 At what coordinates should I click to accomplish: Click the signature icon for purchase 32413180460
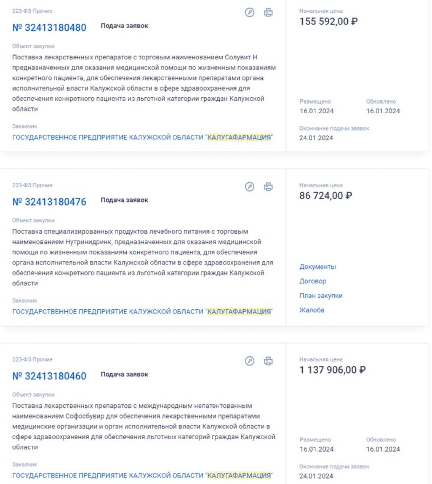(x=250, y=361)
